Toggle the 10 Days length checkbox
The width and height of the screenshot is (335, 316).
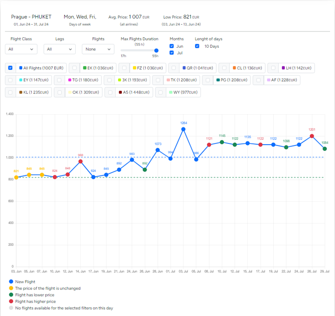(197, 46)
